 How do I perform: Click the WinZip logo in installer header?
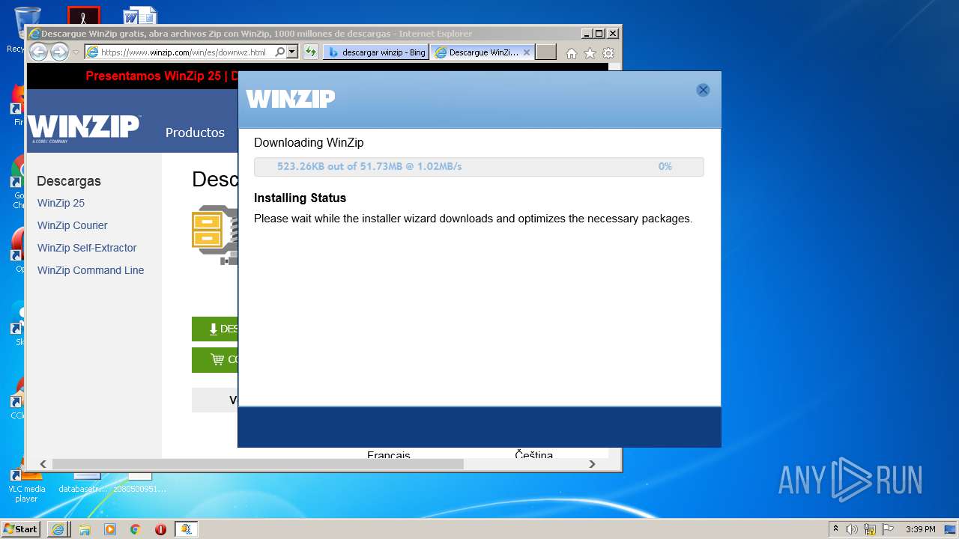291,98
